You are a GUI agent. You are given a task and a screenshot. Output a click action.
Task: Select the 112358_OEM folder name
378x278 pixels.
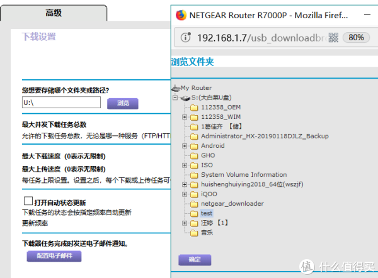[221, 107]
